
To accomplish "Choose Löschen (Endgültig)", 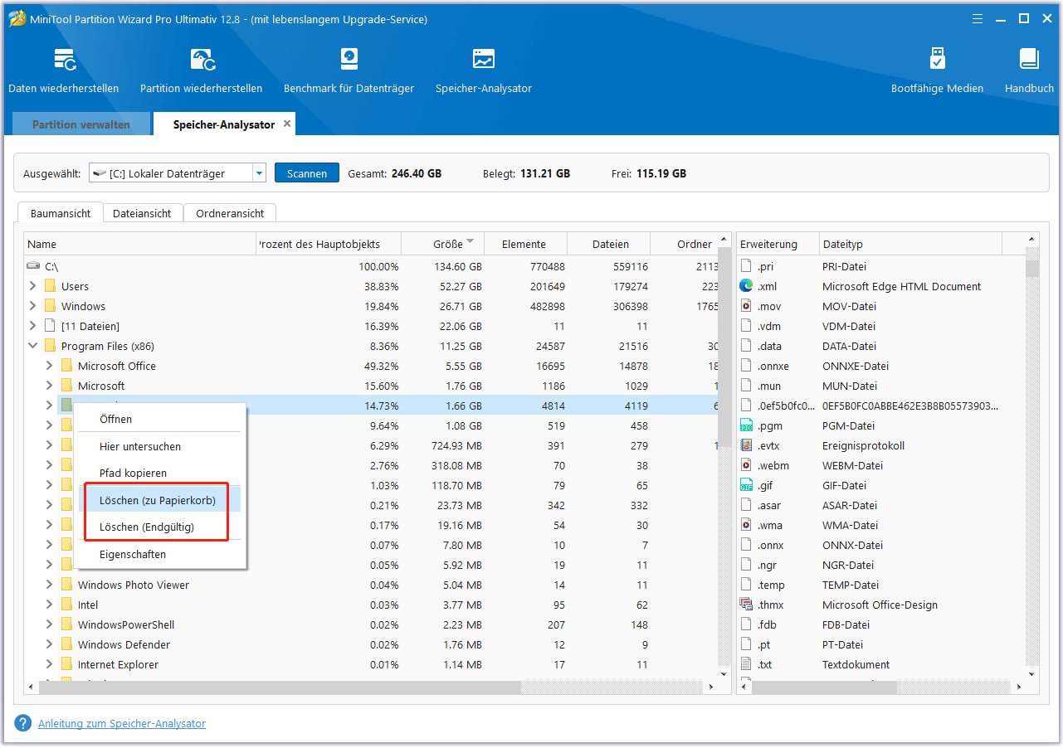I will (x=160, y=527).
